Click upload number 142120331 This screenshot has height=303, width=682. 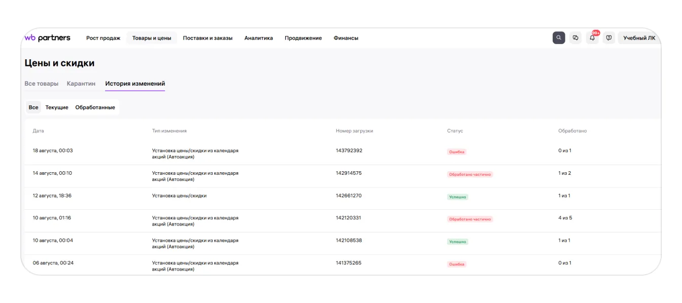349,218
